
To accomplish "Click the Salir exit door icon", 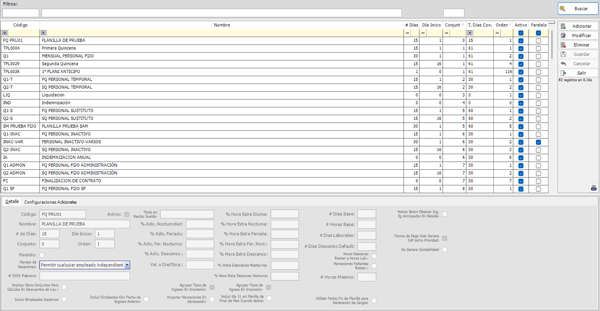I will pyautogui.click(x=563, y=73).
